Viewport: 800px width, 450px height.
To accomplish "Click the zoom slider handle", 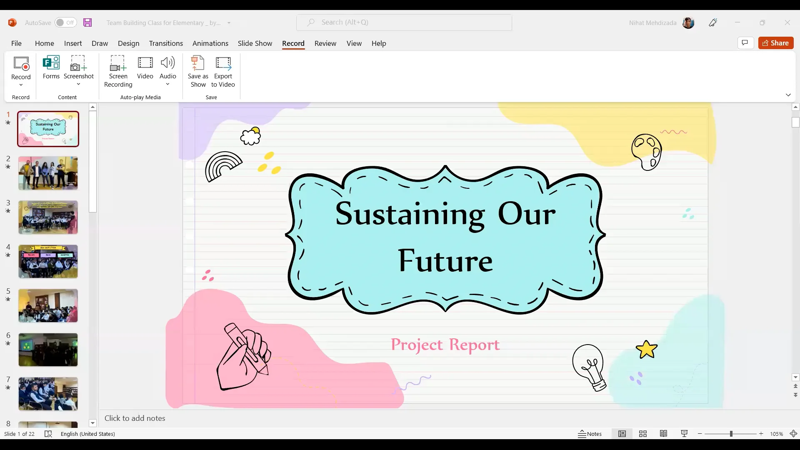I will 731,434.
